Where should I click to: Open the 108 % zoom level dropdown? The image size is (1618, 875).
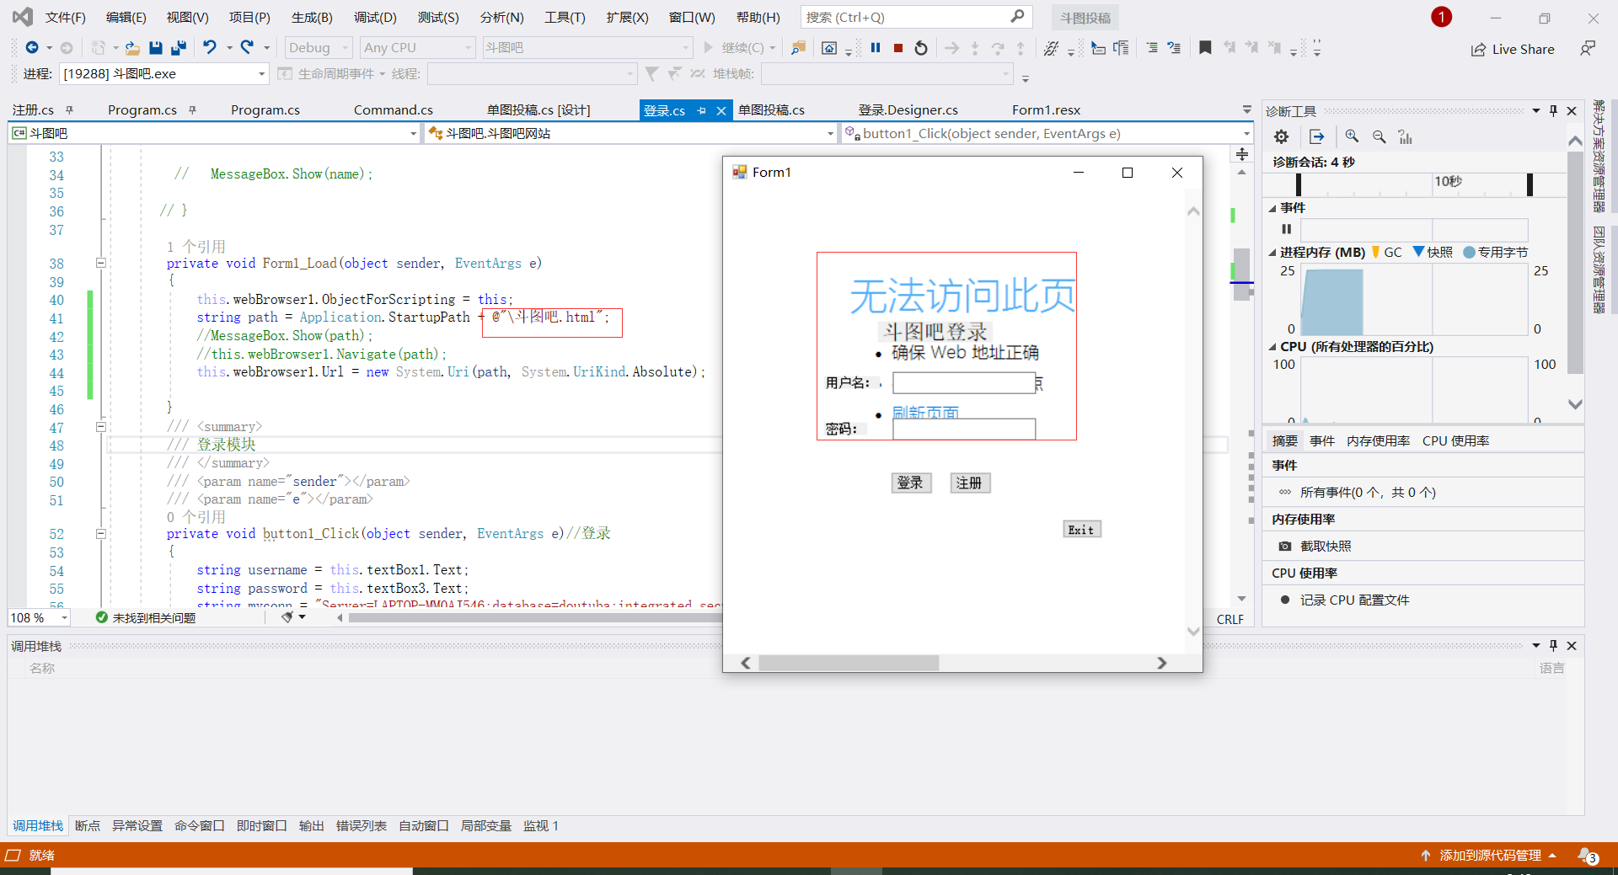39,618
